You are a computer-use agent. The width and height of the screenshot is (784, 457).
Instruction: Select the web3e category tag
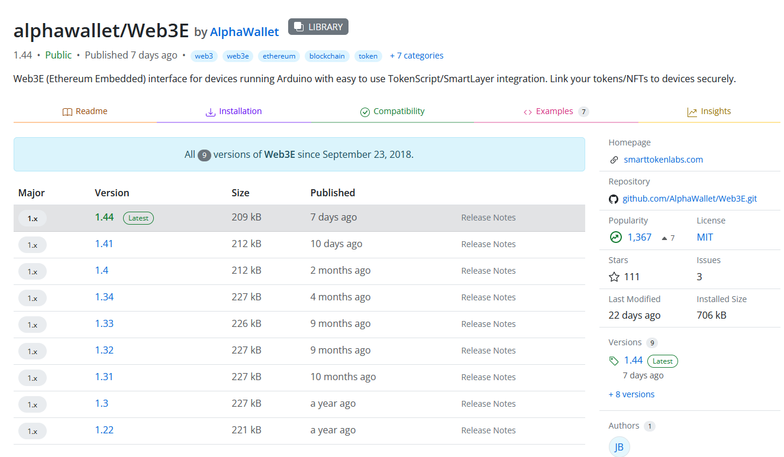(238, 56)
